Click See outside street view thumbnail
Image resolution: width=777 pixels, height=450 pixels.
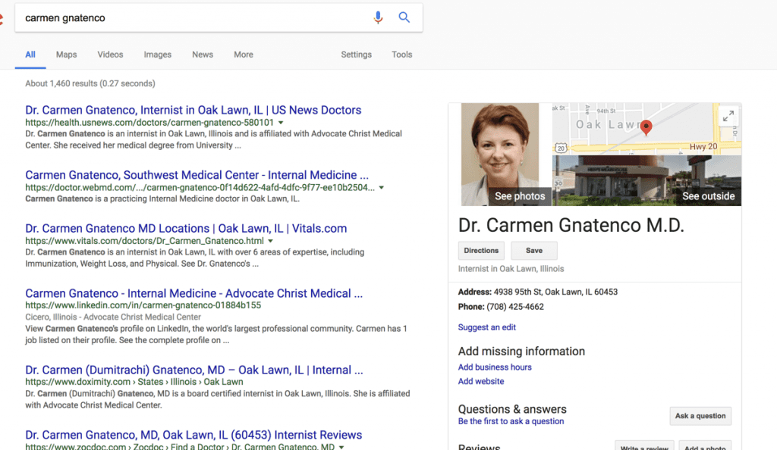tap(708, 196)
